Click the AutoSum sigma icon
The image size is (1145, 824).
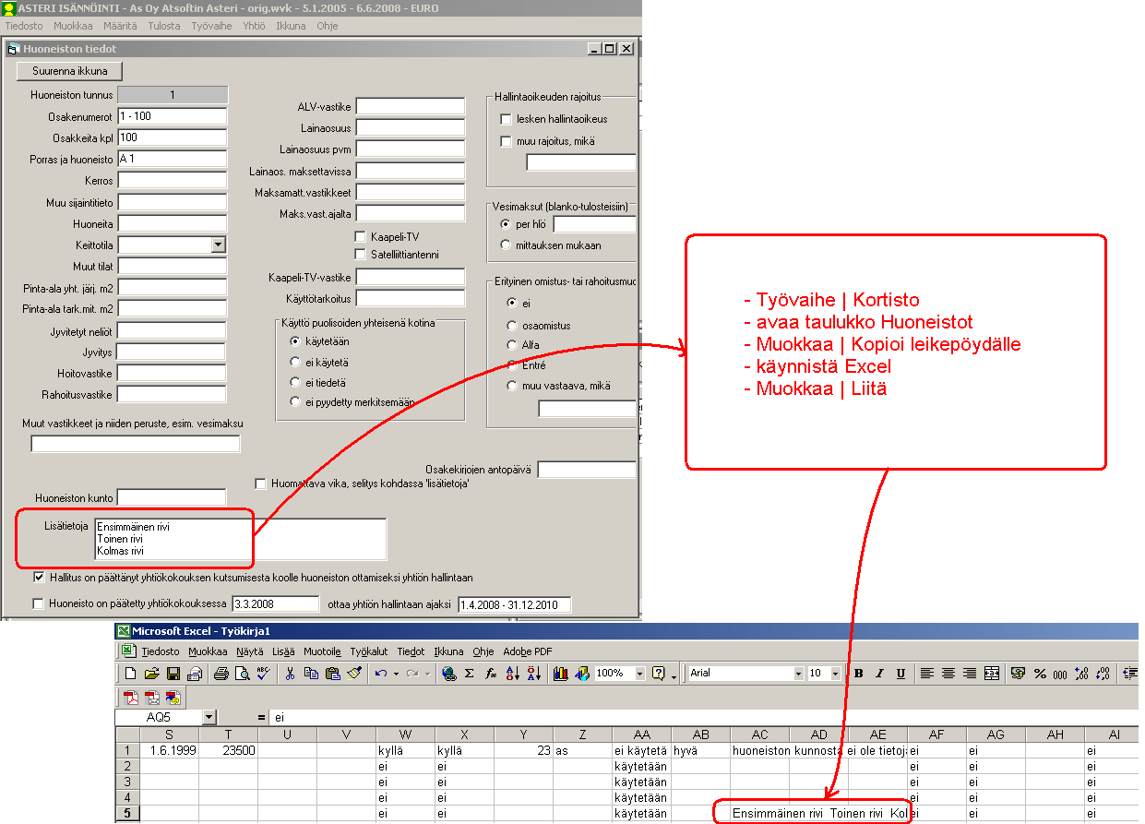tap(469, 674)
